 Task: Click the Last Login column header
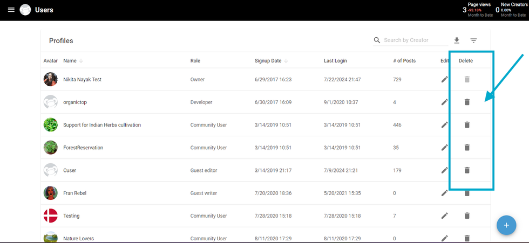coord(336,61)
